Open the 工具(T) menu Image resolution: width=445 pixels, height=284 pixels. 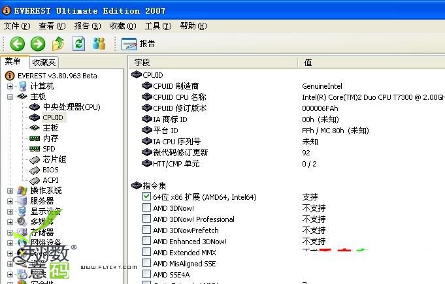(x=158, y=26)
